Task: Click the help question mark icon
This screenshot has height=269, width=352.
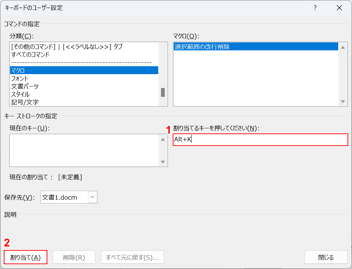Action: (x=315, y=8)
